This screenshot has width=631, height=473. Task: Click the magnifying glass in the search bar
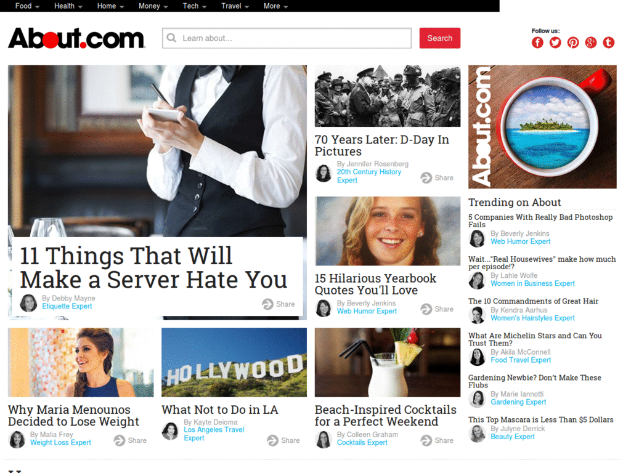(171, 38)
